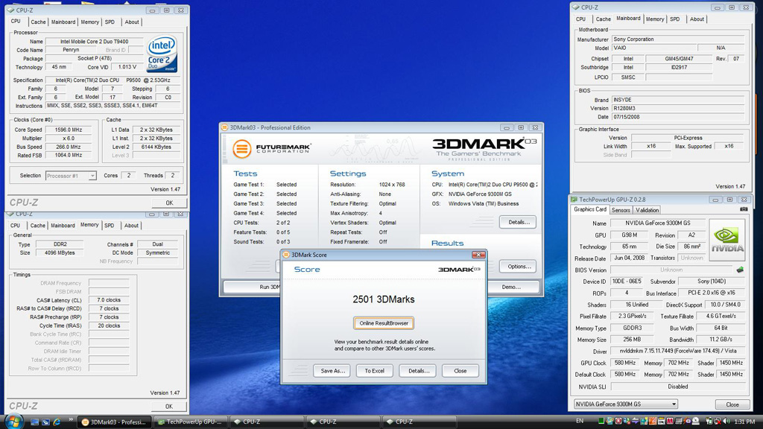The height and width of the screenshot is (429, 763).
Task: Select Graphics Card tab in GPU-Z
Action: pos(590,209)
